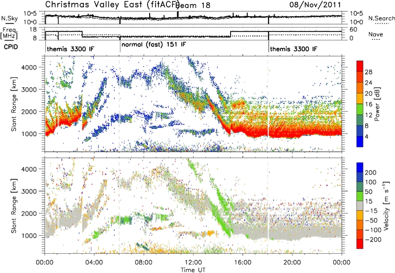This screenshot has height=273, width=395.
Task: Click the "20:00" time axis label
Action: (x=292, y=263)
